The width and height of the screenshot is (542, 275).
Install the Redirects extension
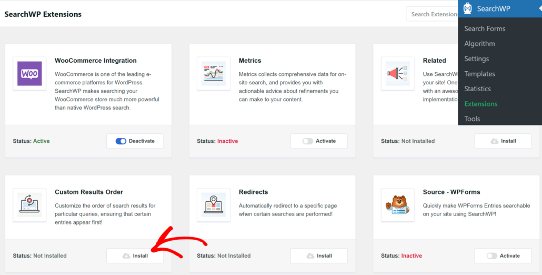point(319,256)
